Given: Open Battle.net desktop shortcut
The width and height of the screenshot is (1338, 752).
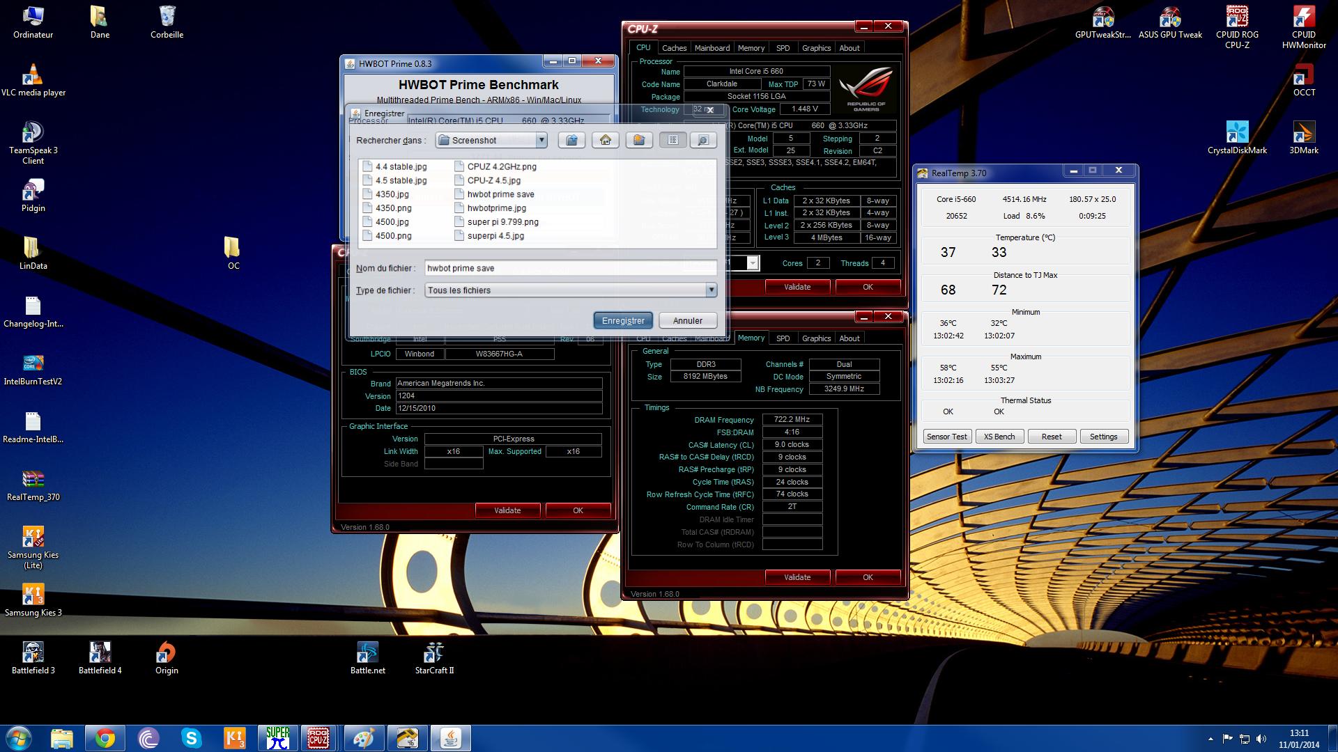Looking at the screenshot, I should pos(368,658).
